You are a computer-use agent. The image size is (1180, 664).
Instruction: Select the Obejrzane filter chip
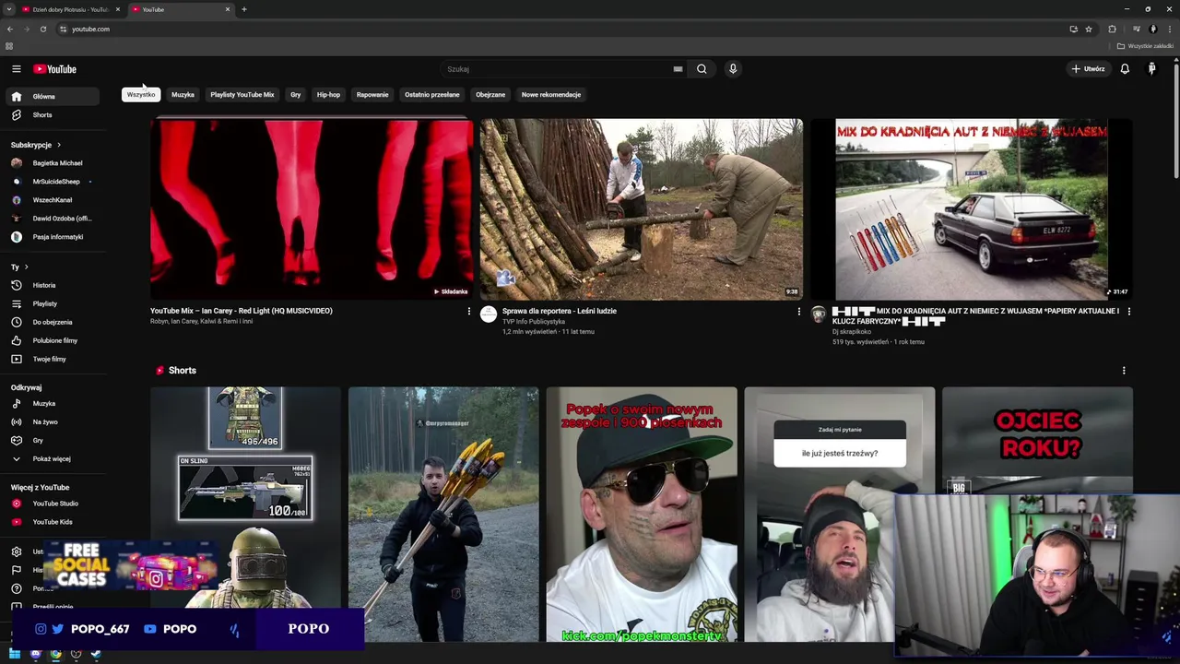[490, 94]
